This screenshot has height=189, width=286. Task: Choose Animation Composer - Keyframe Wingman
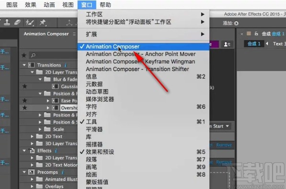(x=144, y=62)
